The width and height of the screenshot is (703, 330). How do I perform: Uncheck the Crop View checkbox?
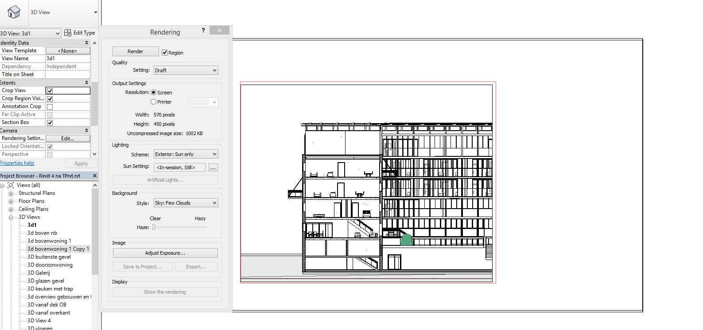tap(50, 91)
